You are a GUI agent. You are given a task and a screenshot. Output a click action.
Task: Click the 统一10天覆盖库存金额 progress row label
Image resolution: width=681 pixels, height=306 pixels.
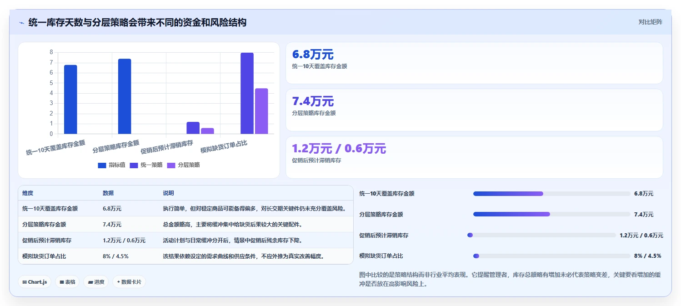pyautogui.click(x=386, y=194)
